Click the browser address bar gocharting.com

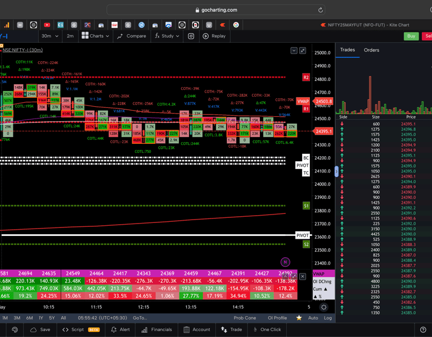(x=216, y=10)
